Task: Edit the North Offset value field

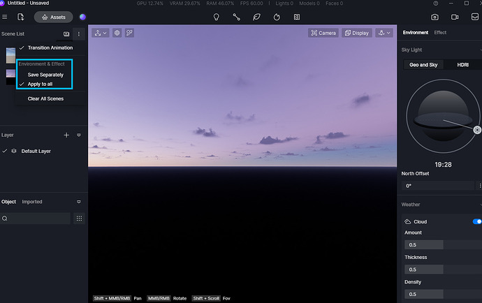Action: 438,186
